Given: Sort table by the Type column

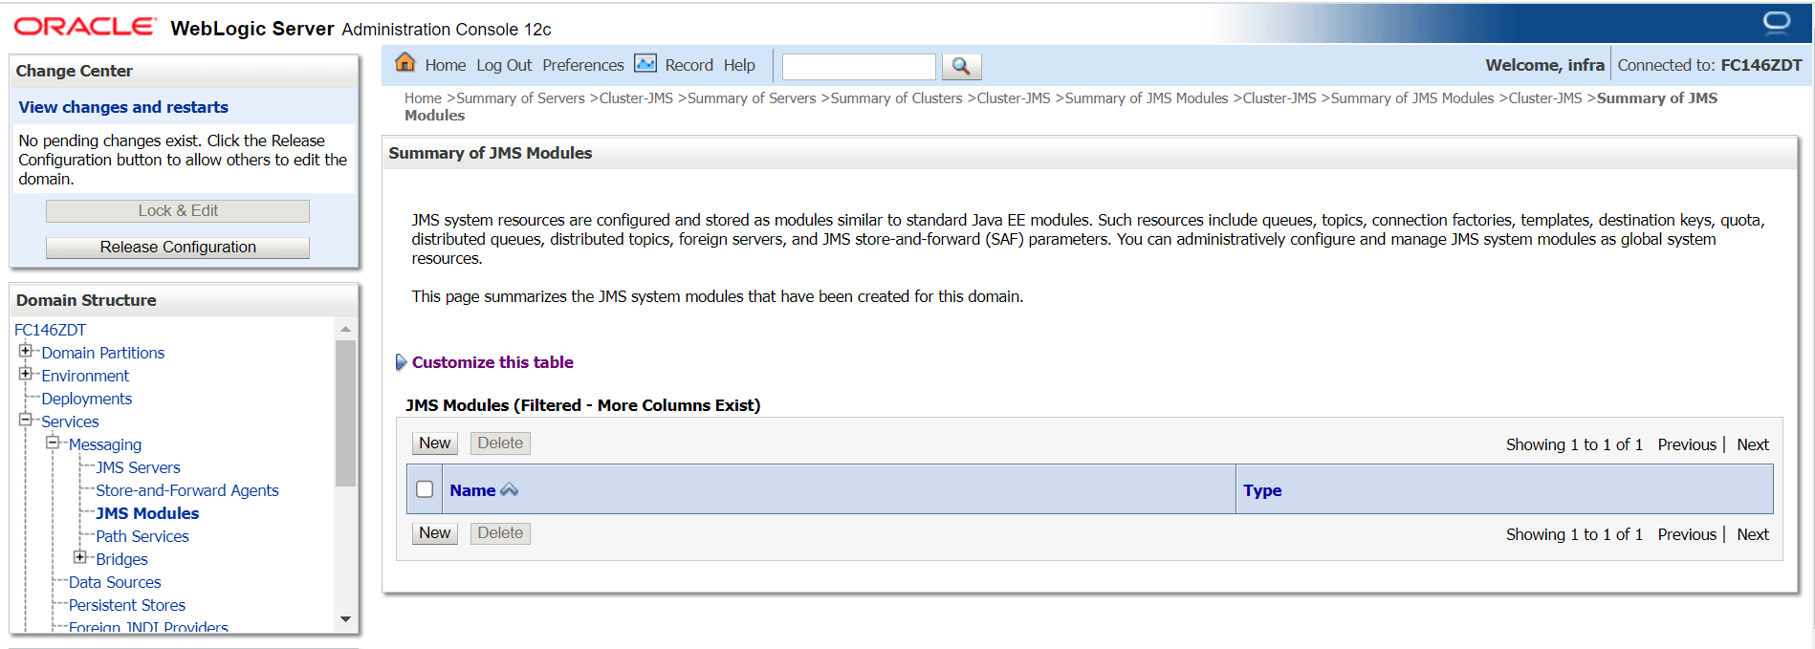Looking at the screenshot, I should click(x=1262, y=490).
